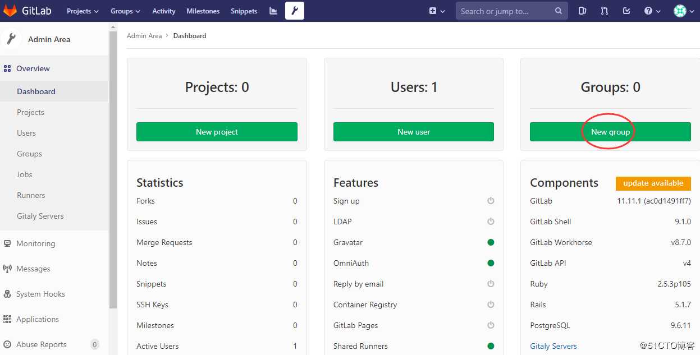
Task: Click the New project button
Action: pos(217,132)
